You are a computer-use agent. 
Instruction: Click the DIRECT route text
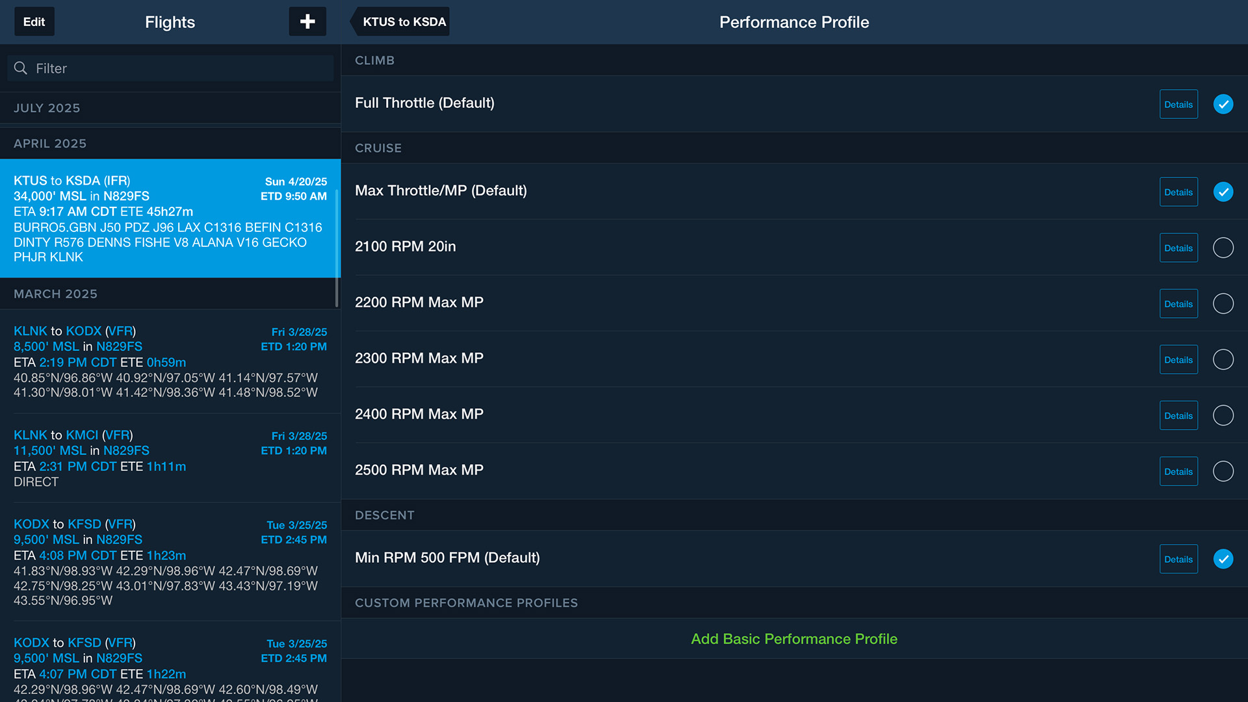tap(36, 482)
